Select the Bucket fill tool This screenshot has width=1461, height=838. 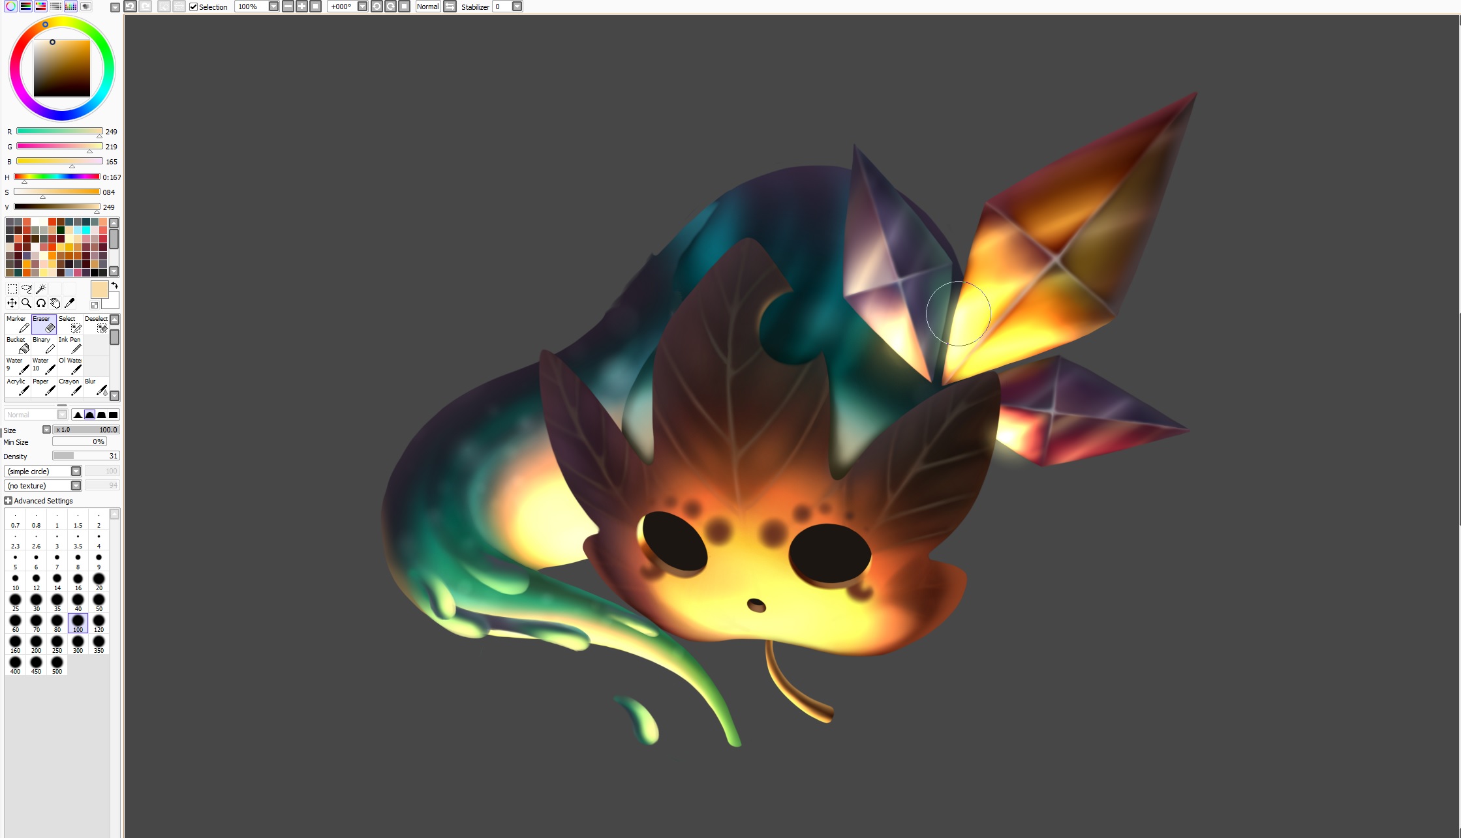tap(18, 345)
